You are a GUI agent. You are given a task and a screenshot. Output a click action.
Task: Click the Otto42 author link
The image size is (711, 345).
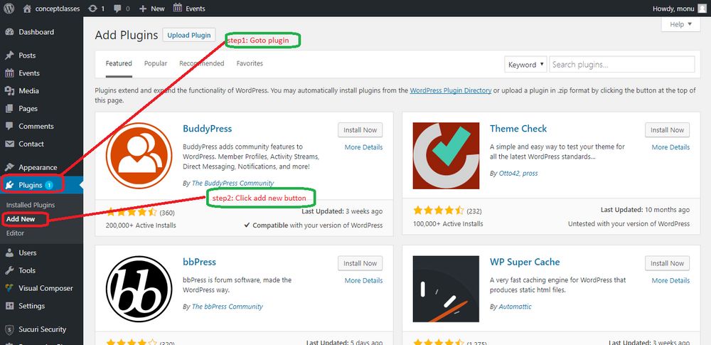point(509,173)
